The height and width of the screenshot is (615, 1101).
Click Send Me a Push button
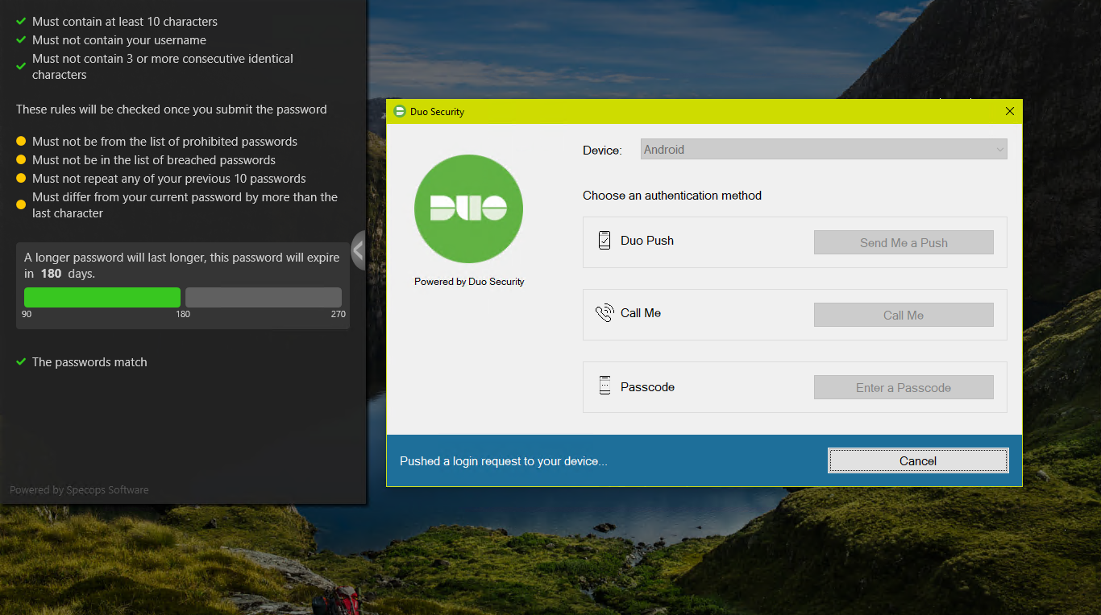904,242
